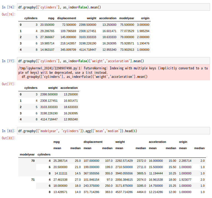Select acceleration mean value 12.214286
212x198 pixels.
156,192
